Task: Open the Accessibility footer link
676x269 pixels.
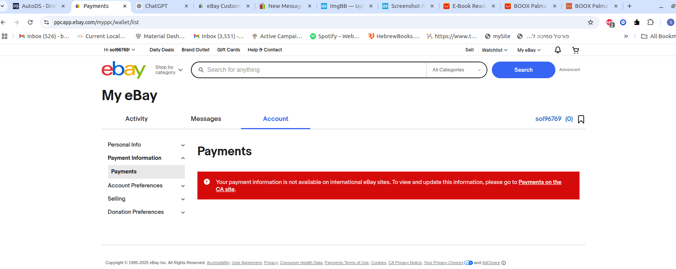Action: (x=218, y=263)
